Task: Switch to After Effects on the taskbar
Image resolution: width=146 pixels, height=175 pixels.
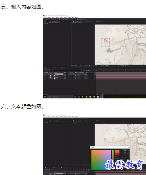Action: click(102, 97)
